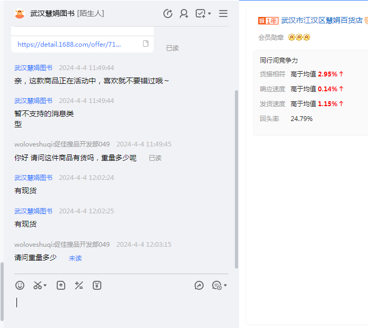Click the upload file icon

[x=61, y=286]
